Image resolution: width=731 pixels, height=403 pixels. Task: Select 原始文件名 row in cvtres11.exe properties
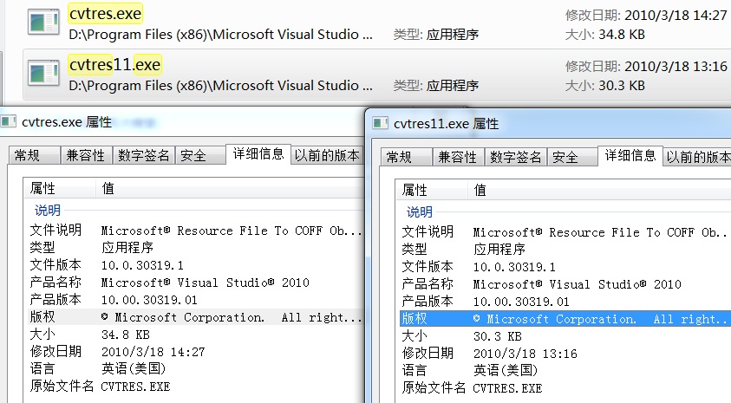[x=565, y=388]
